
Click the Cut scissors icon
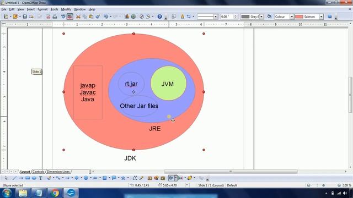click(x=78, y=16)
